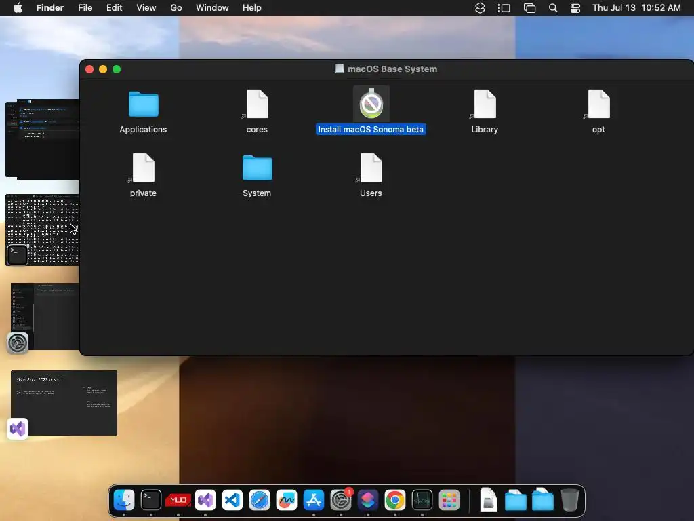Open Finder from the Dock
Viewport: 694px width, 521px height.
coord(124,500)
